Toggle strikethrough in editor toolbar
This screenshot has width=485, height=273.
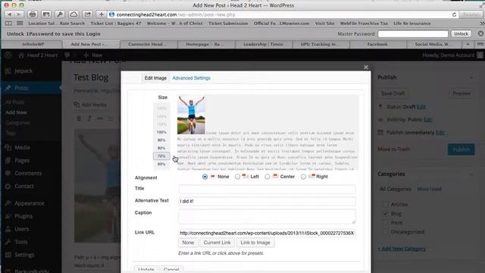coord(100,118)
